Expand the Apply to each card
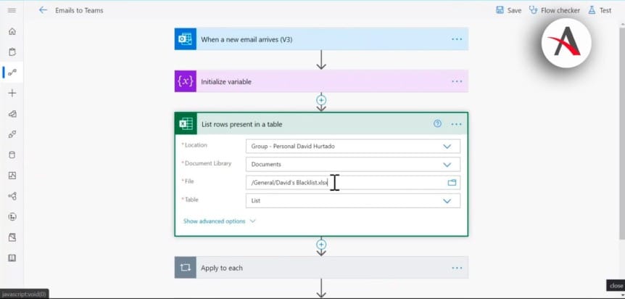This screenshot has height=299, width=625. (x=321, y=268)
